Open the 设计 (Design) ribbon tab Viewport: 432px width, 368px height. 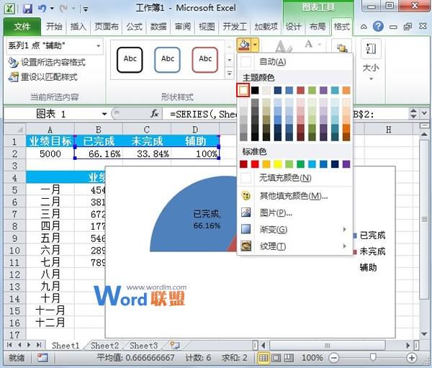(293, 27)
